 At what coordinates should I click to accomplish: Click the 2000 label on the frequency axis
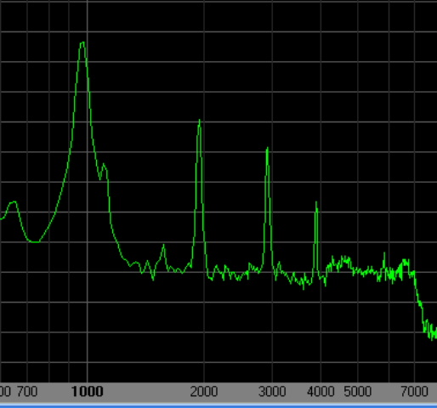pos(204,392)
